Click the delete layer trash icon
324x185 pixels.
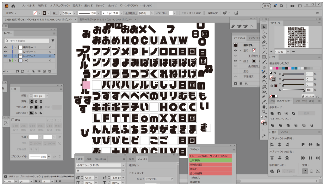(x=49, y=71)
